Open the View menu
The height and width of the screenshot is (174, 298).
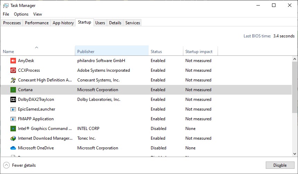[37, 14]
